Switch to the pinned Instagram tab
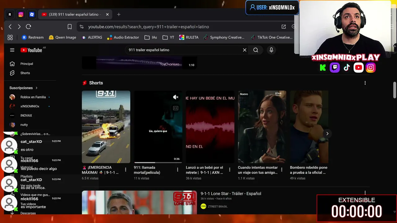397x223 pixels. point(21,14)
